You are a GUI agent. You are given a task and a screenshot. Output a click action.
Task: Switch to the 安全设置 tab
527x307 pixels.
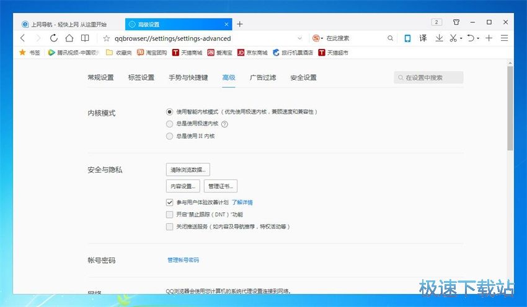pyautogui.click(x=304, y=77)
